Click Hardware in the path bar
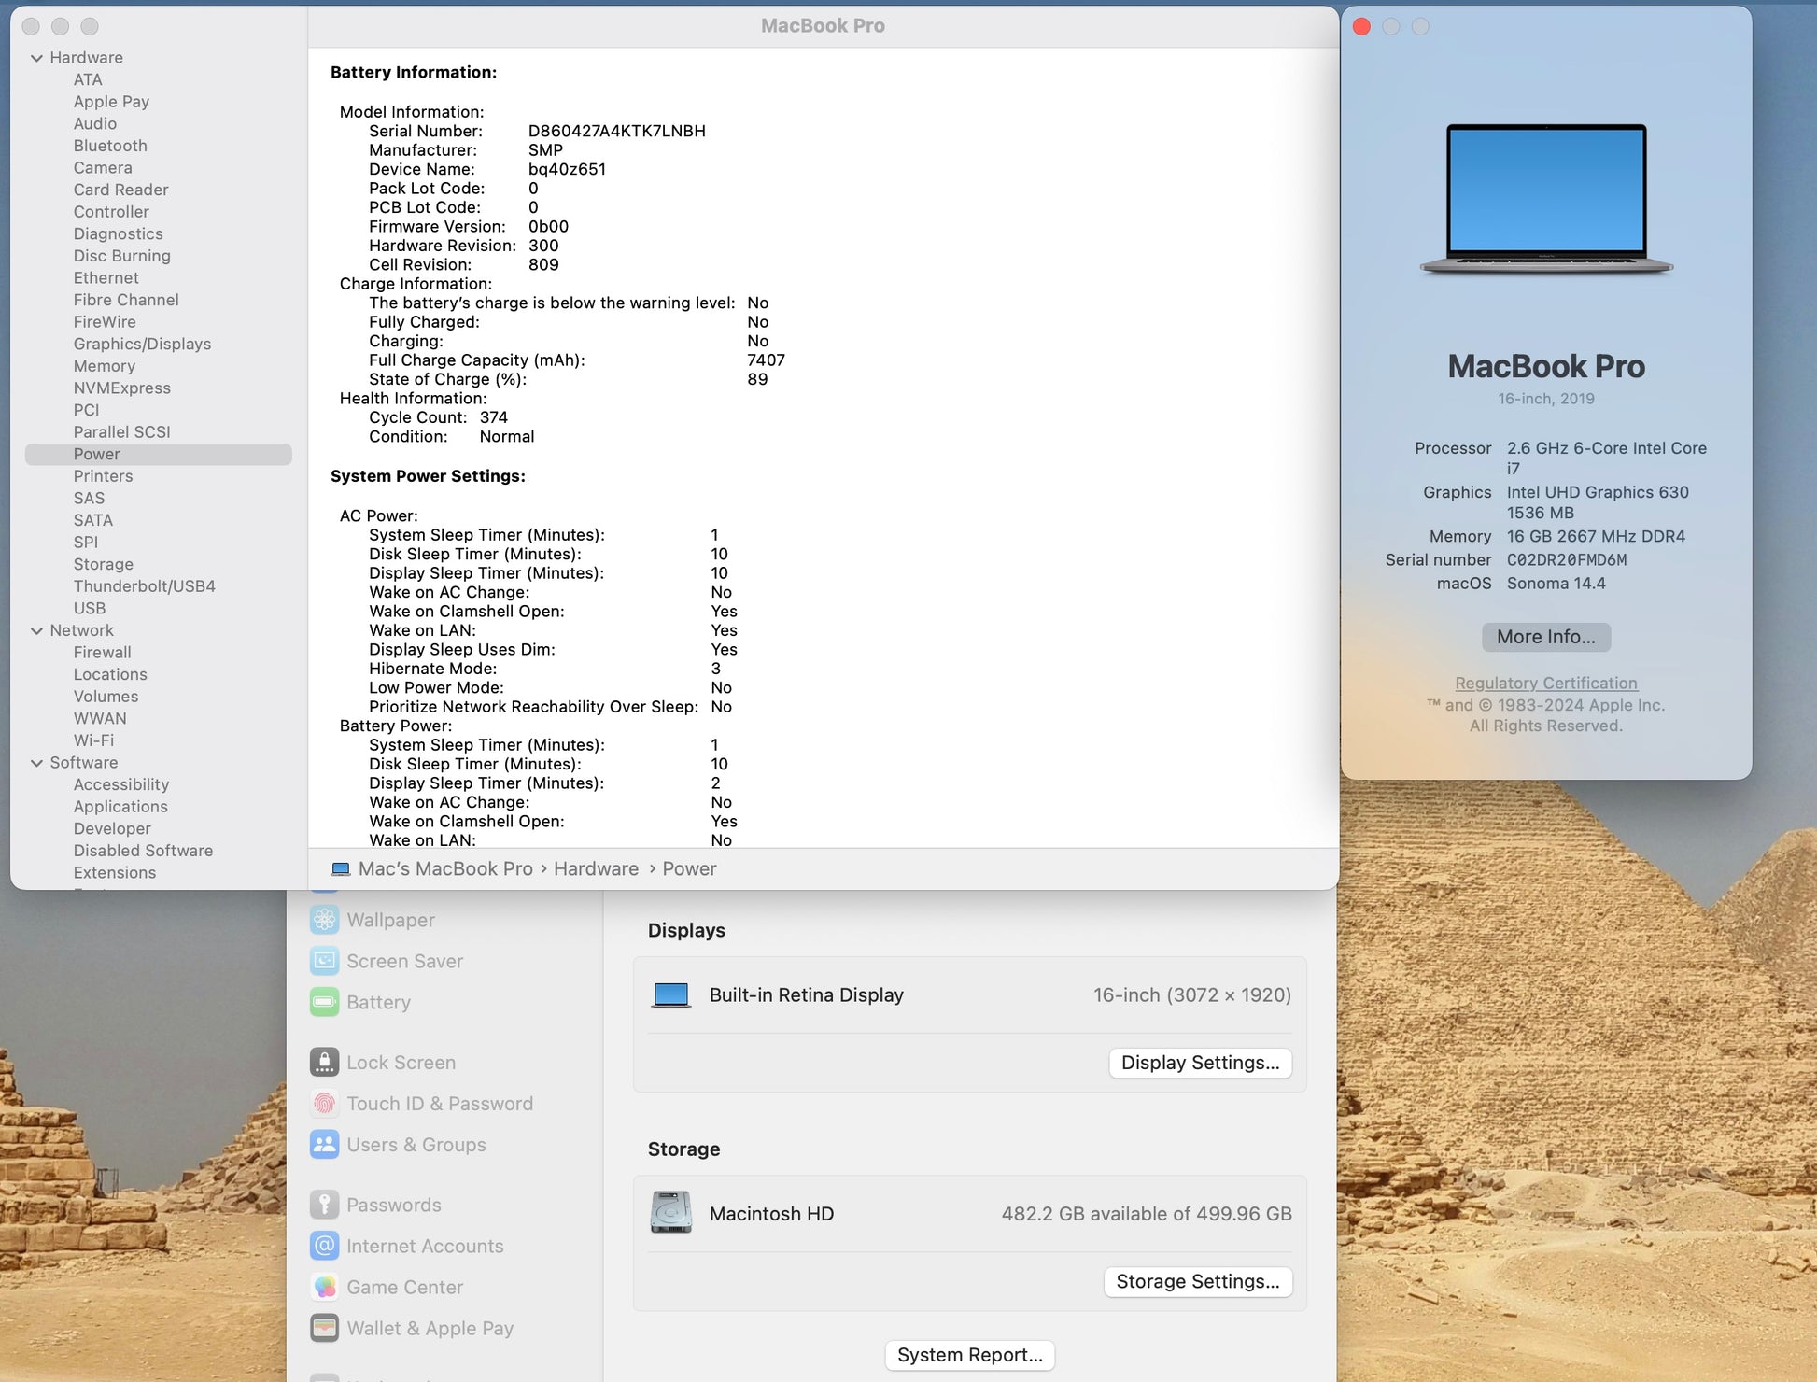This screenshot has height=1382, width=1817. pos(596,868)
